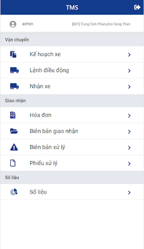Click the Biên bản xử lý label

point(47,147)
